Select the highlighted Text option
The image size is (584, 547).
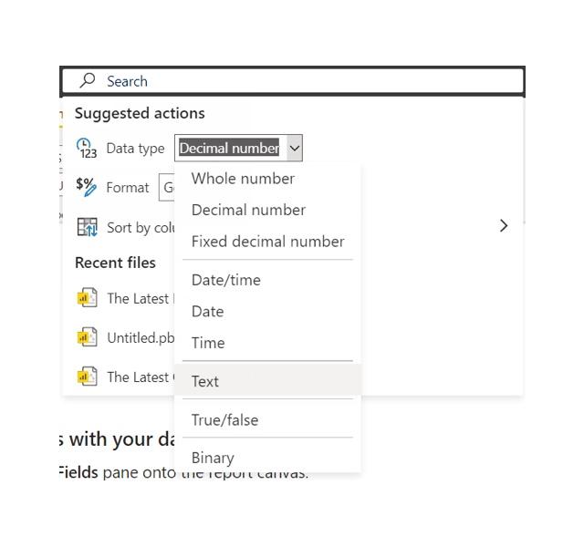[267, 381]
